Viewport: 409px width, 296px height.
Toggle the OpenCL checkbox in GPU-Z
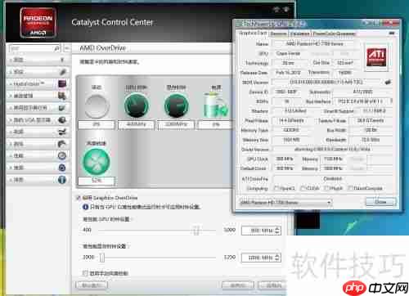click(x=276, y=188)
